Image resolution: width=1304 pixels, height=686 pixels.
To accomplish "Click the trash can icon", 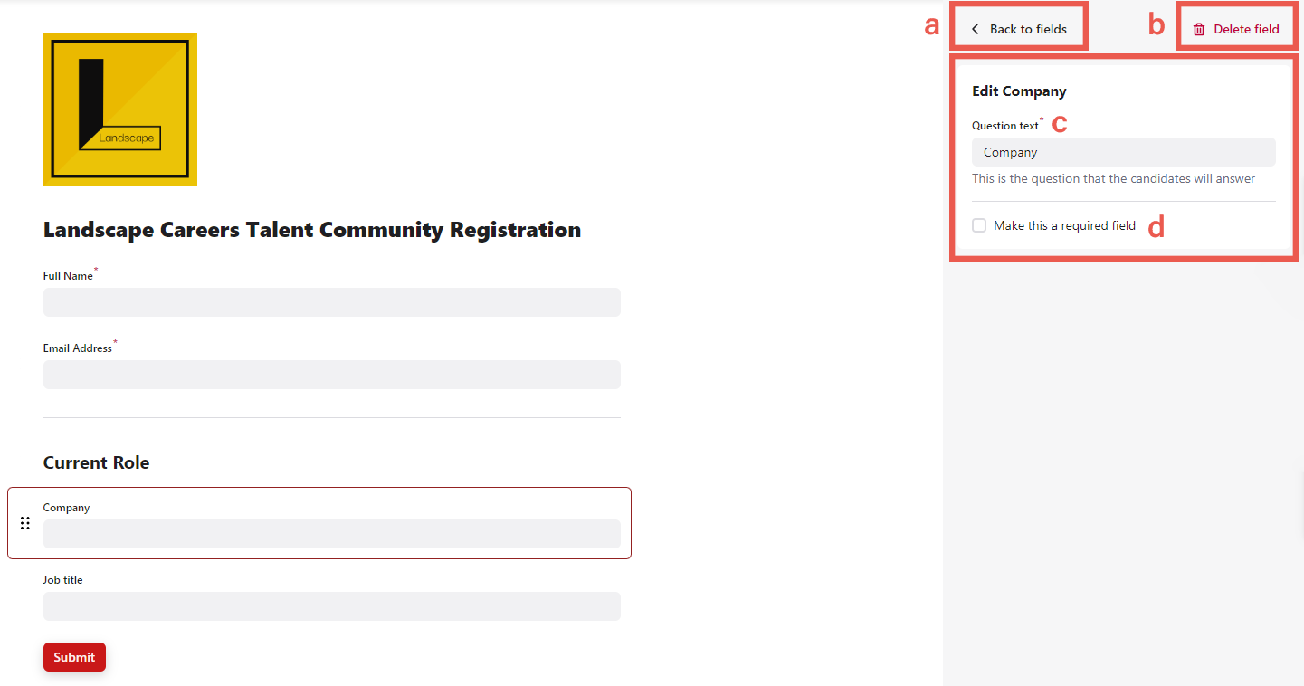I will 1199,29.
